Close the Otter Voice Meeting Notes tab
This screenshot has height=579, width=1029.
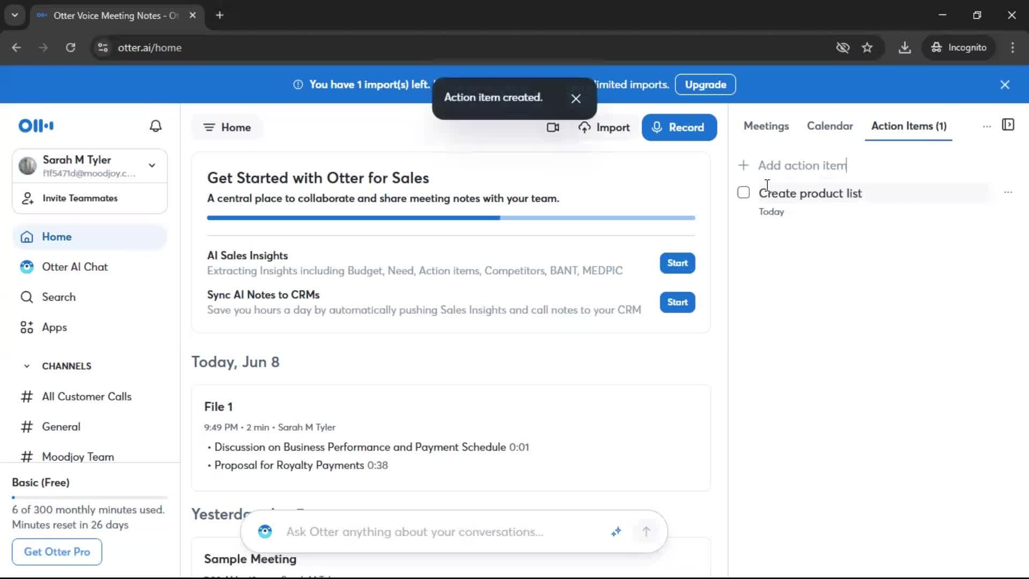coord(192,16)
